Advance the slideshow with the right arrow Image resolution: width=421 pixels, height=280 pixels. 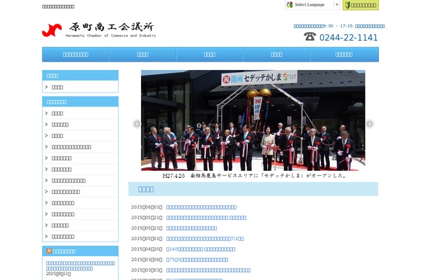[370, 124]
